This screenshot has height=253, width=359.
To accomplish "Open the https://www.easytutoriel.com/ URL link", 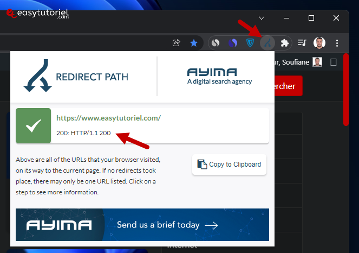I will coord(108,118).
